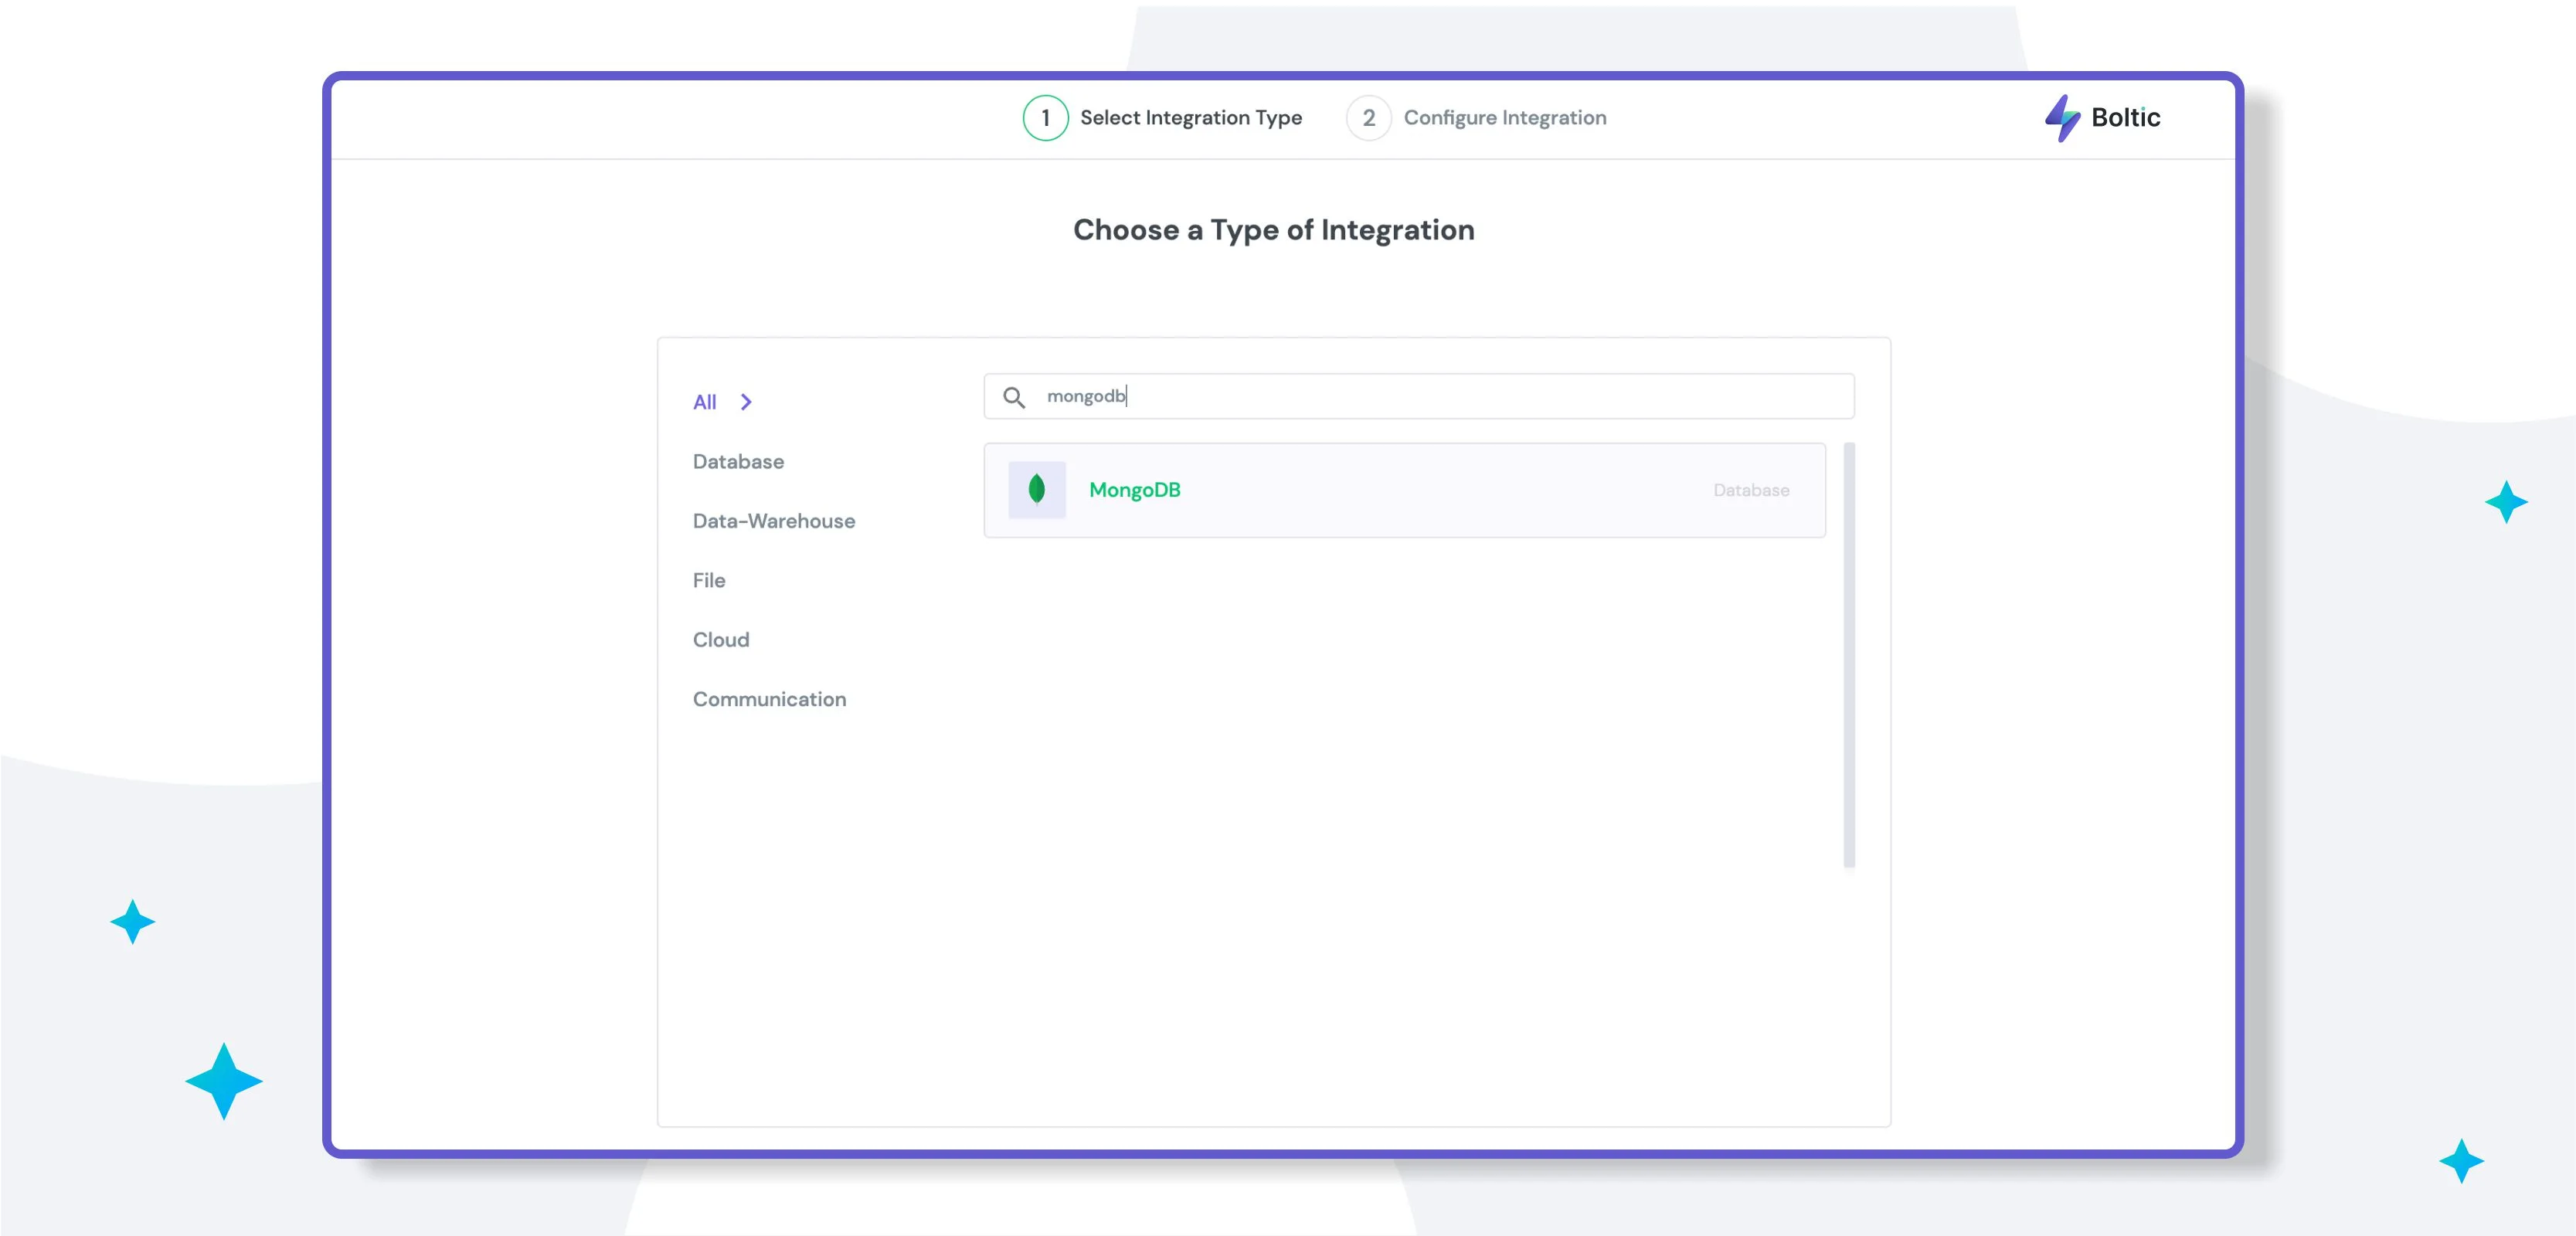Click Configure Integration step label

1504,118
